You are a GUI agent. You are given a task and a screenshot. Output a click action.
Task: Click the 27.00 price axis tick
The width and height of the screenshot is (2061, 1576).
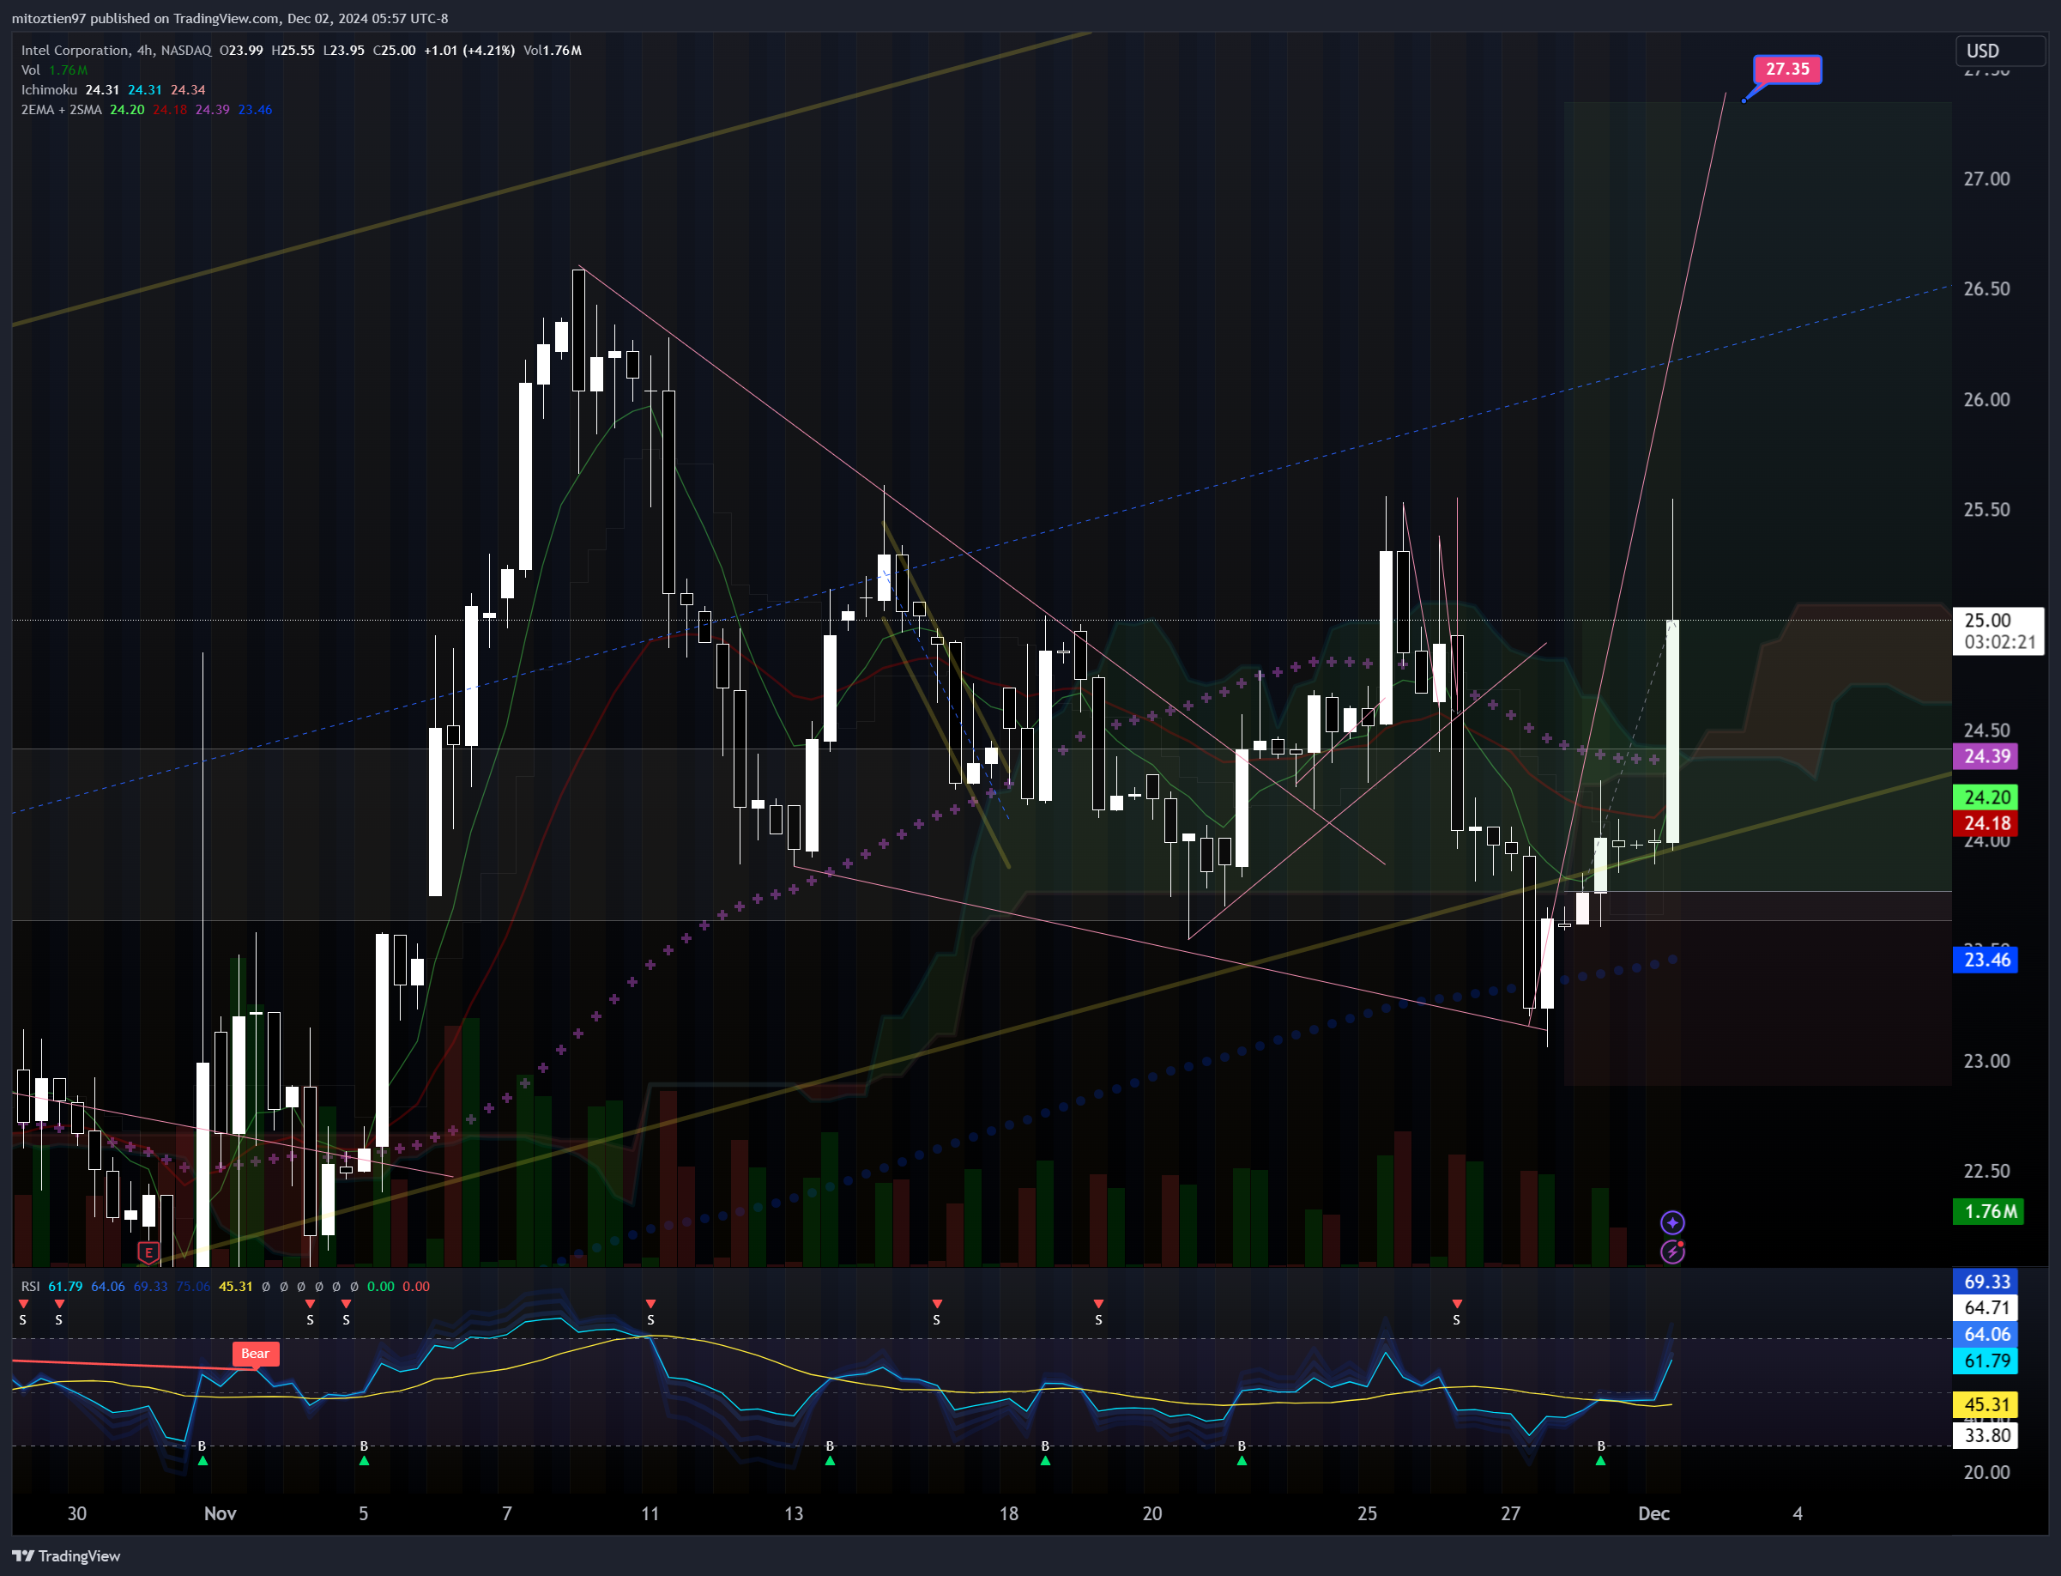1987,179
